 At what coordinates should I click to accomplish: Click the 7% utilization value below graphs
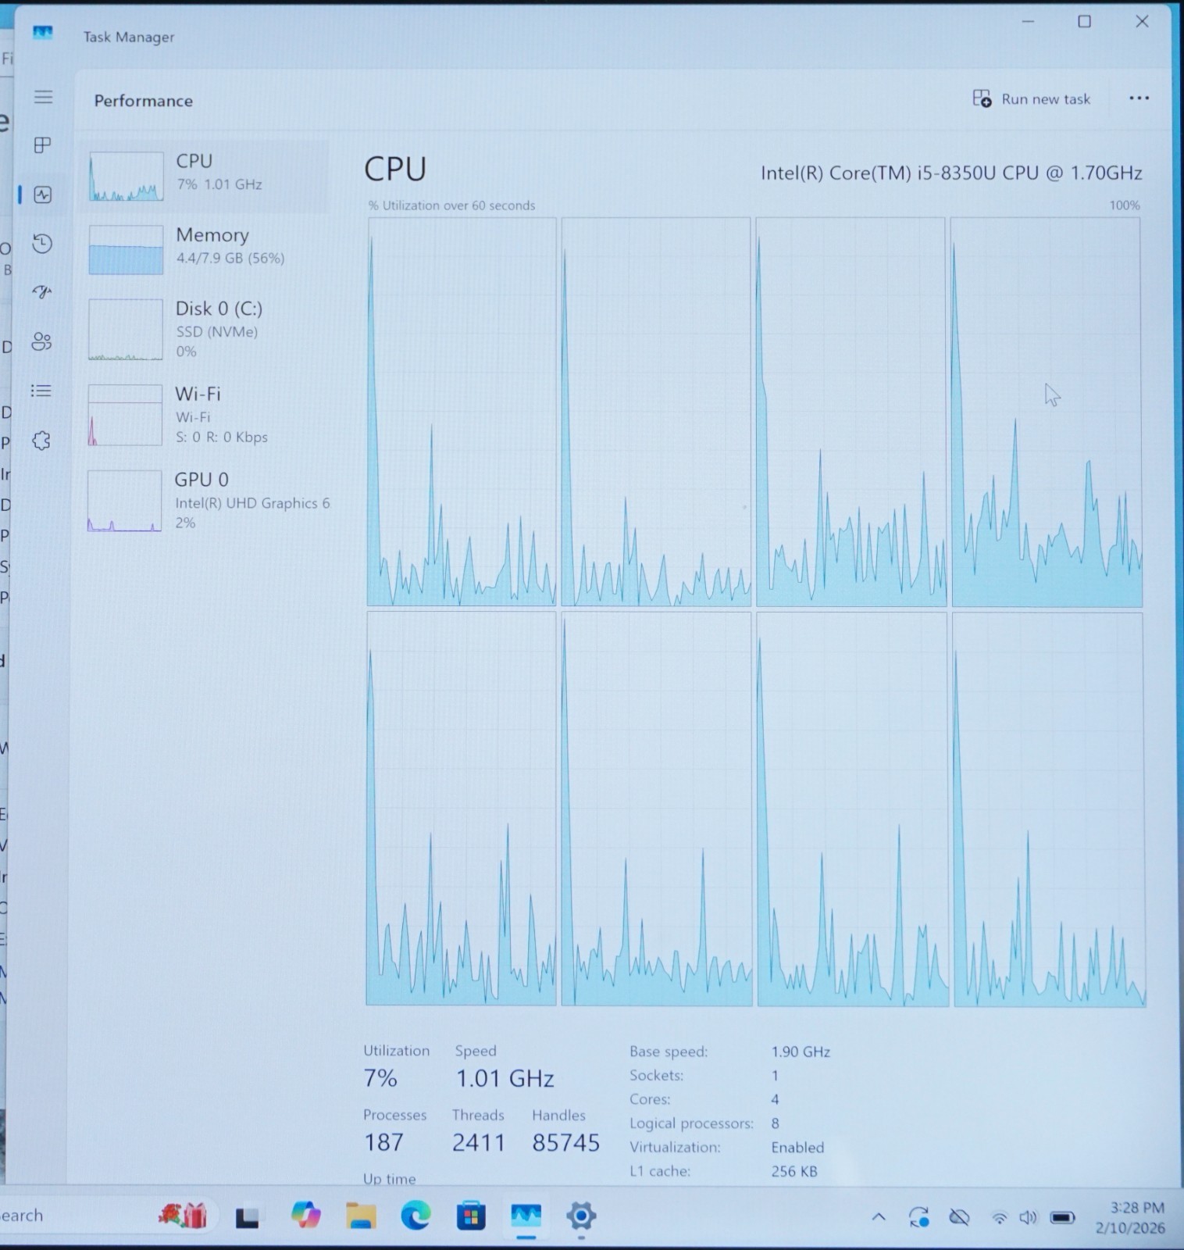pyautogui.click(x=380, y=1079)
